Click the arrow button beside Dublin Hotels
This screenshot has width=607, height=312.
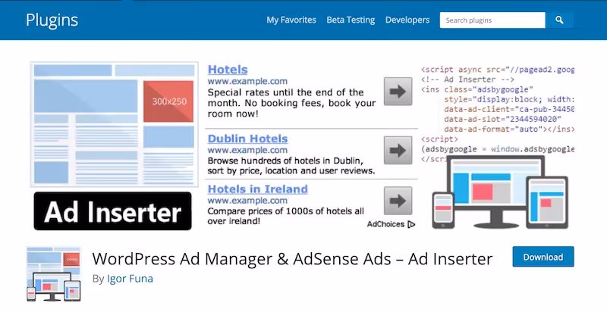pyautogui.click(x=398, y=150)
